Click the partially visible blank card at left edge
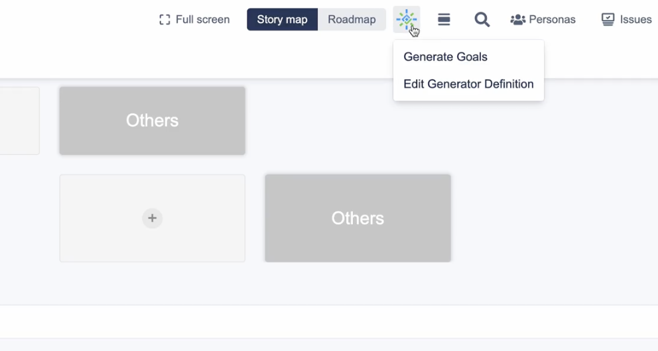 pos(19,121)
